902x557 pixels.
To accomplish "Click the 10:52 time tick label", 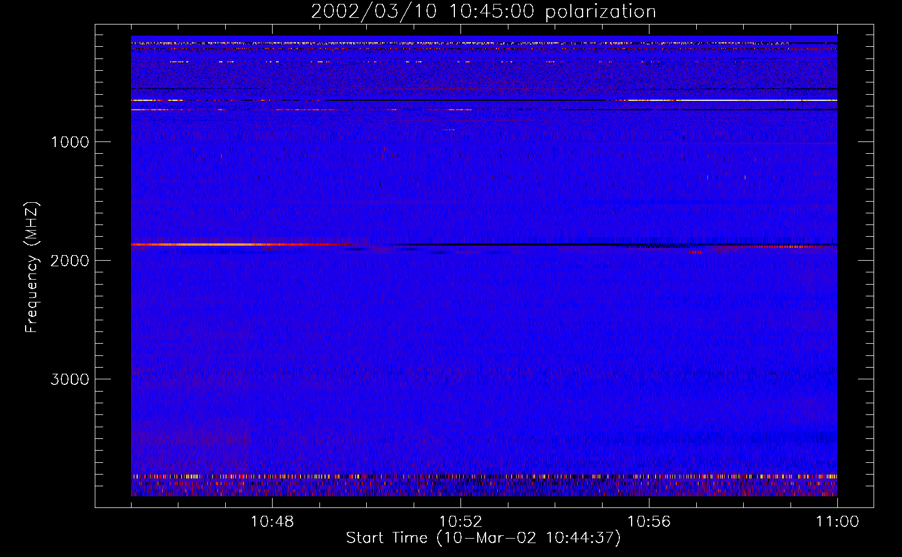I will pyautogui.click(x=460, y=522).
